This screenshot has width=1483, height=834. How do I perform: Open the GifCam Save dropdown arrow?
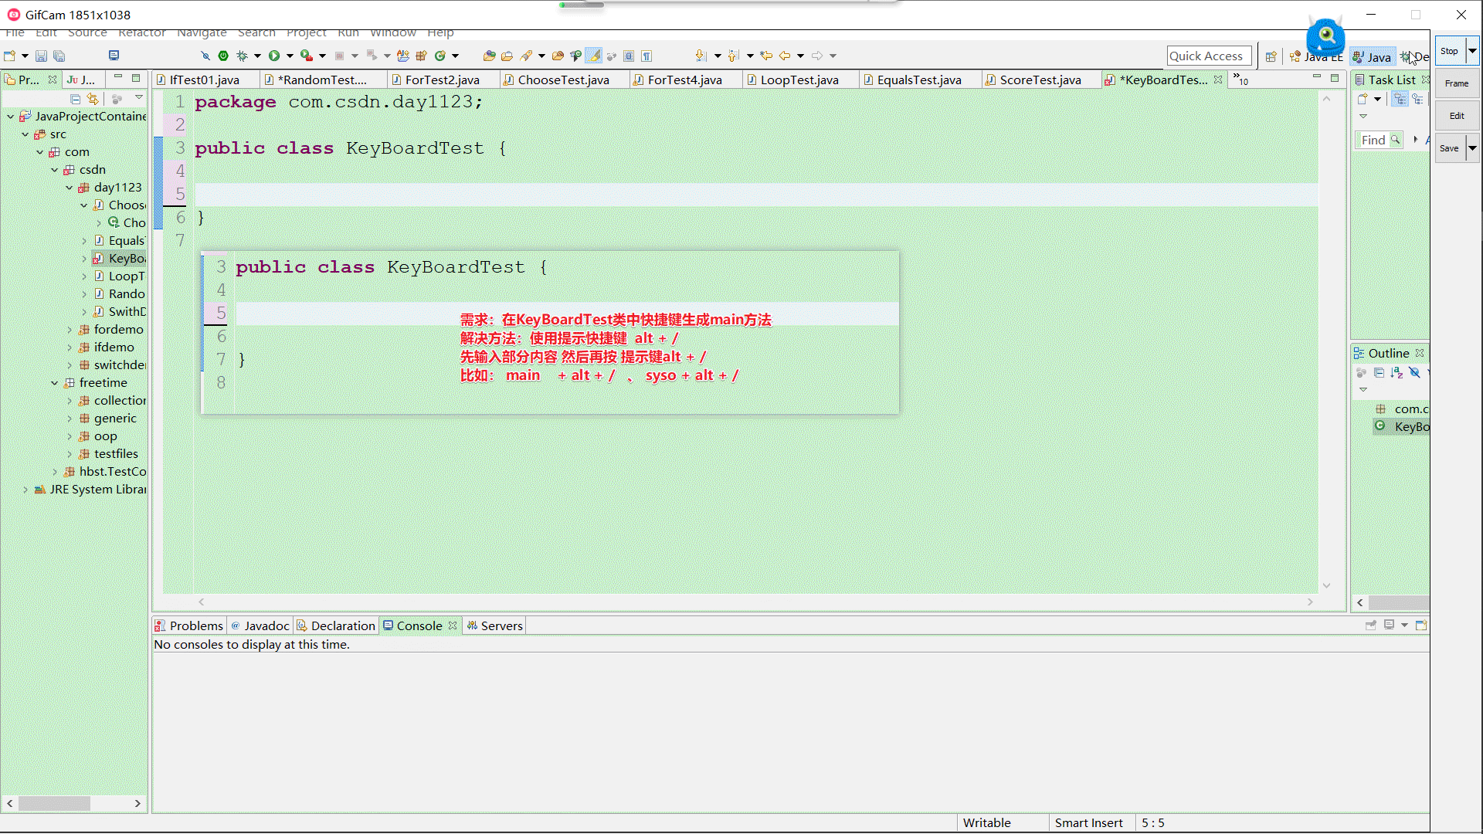[x=1472, y=148]
